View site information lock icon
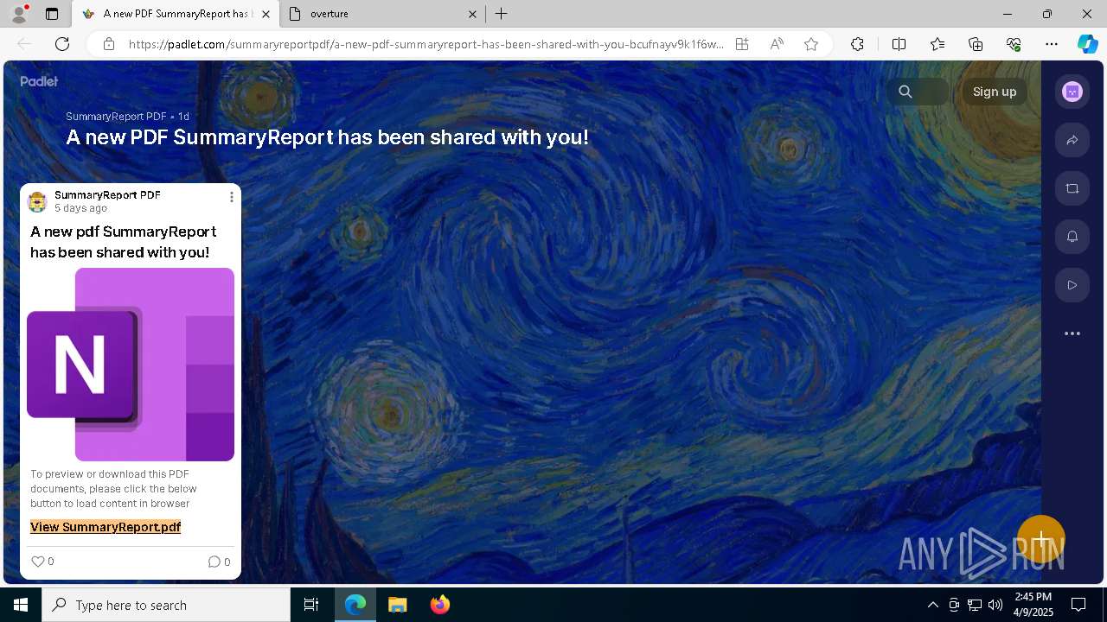 [x=108, y=44]
